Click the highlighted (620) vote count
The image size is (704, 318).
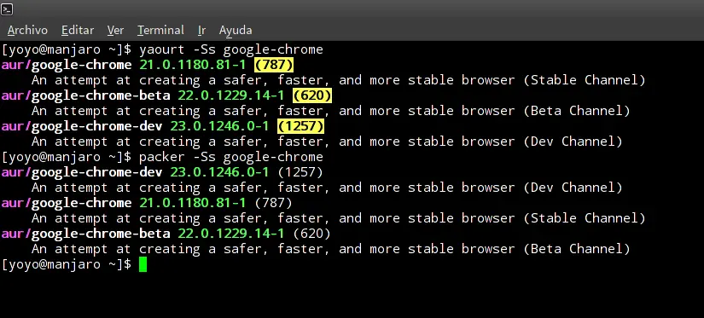point(312,95)
